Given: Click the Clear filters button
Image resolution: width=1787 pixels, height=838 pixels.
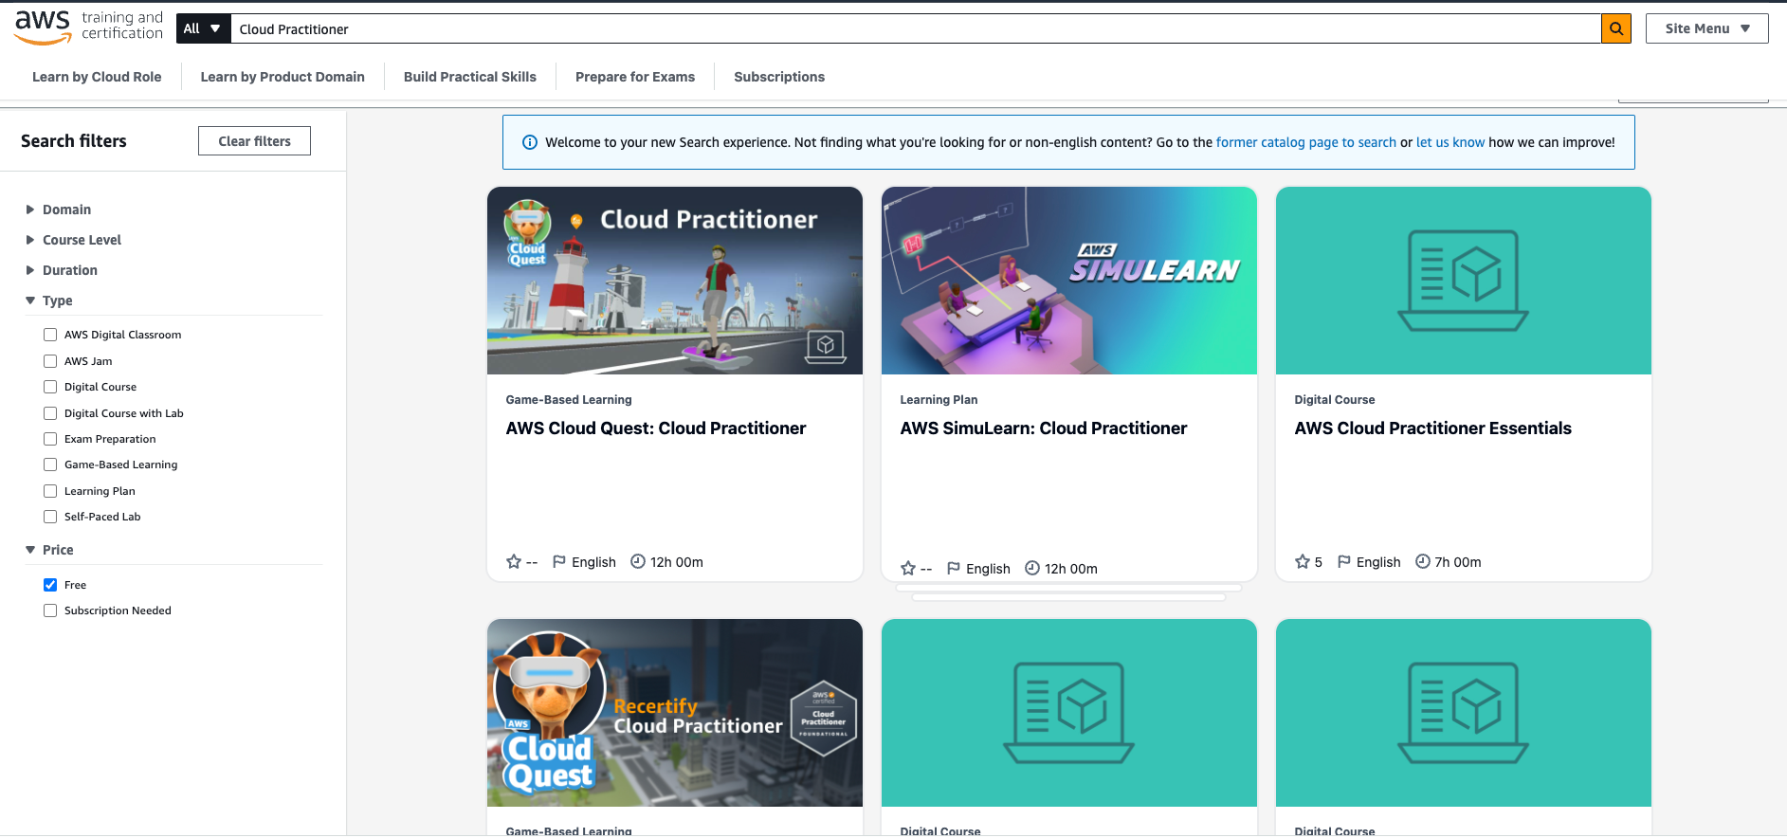Looking at the screenshot, I should coord(254,141).
